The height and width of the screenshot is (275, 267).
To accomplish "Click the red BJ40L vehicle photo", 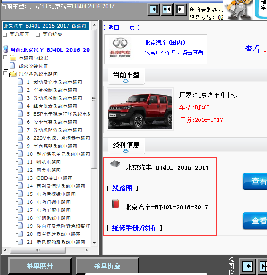I will [140, 109].
